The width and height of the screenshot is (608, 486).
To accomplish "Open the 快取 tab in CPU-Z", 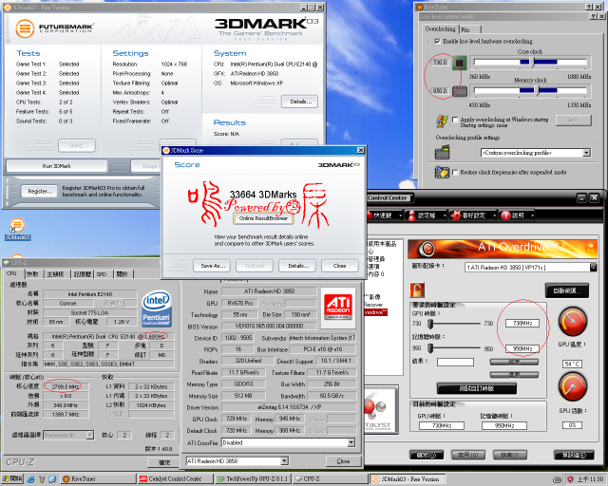I will point(33,274).
